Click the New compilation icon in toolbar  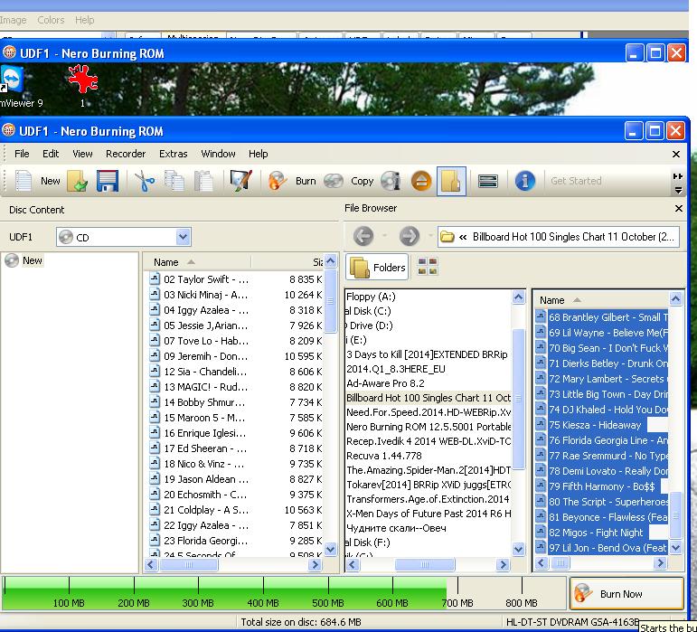coord(24,181)
